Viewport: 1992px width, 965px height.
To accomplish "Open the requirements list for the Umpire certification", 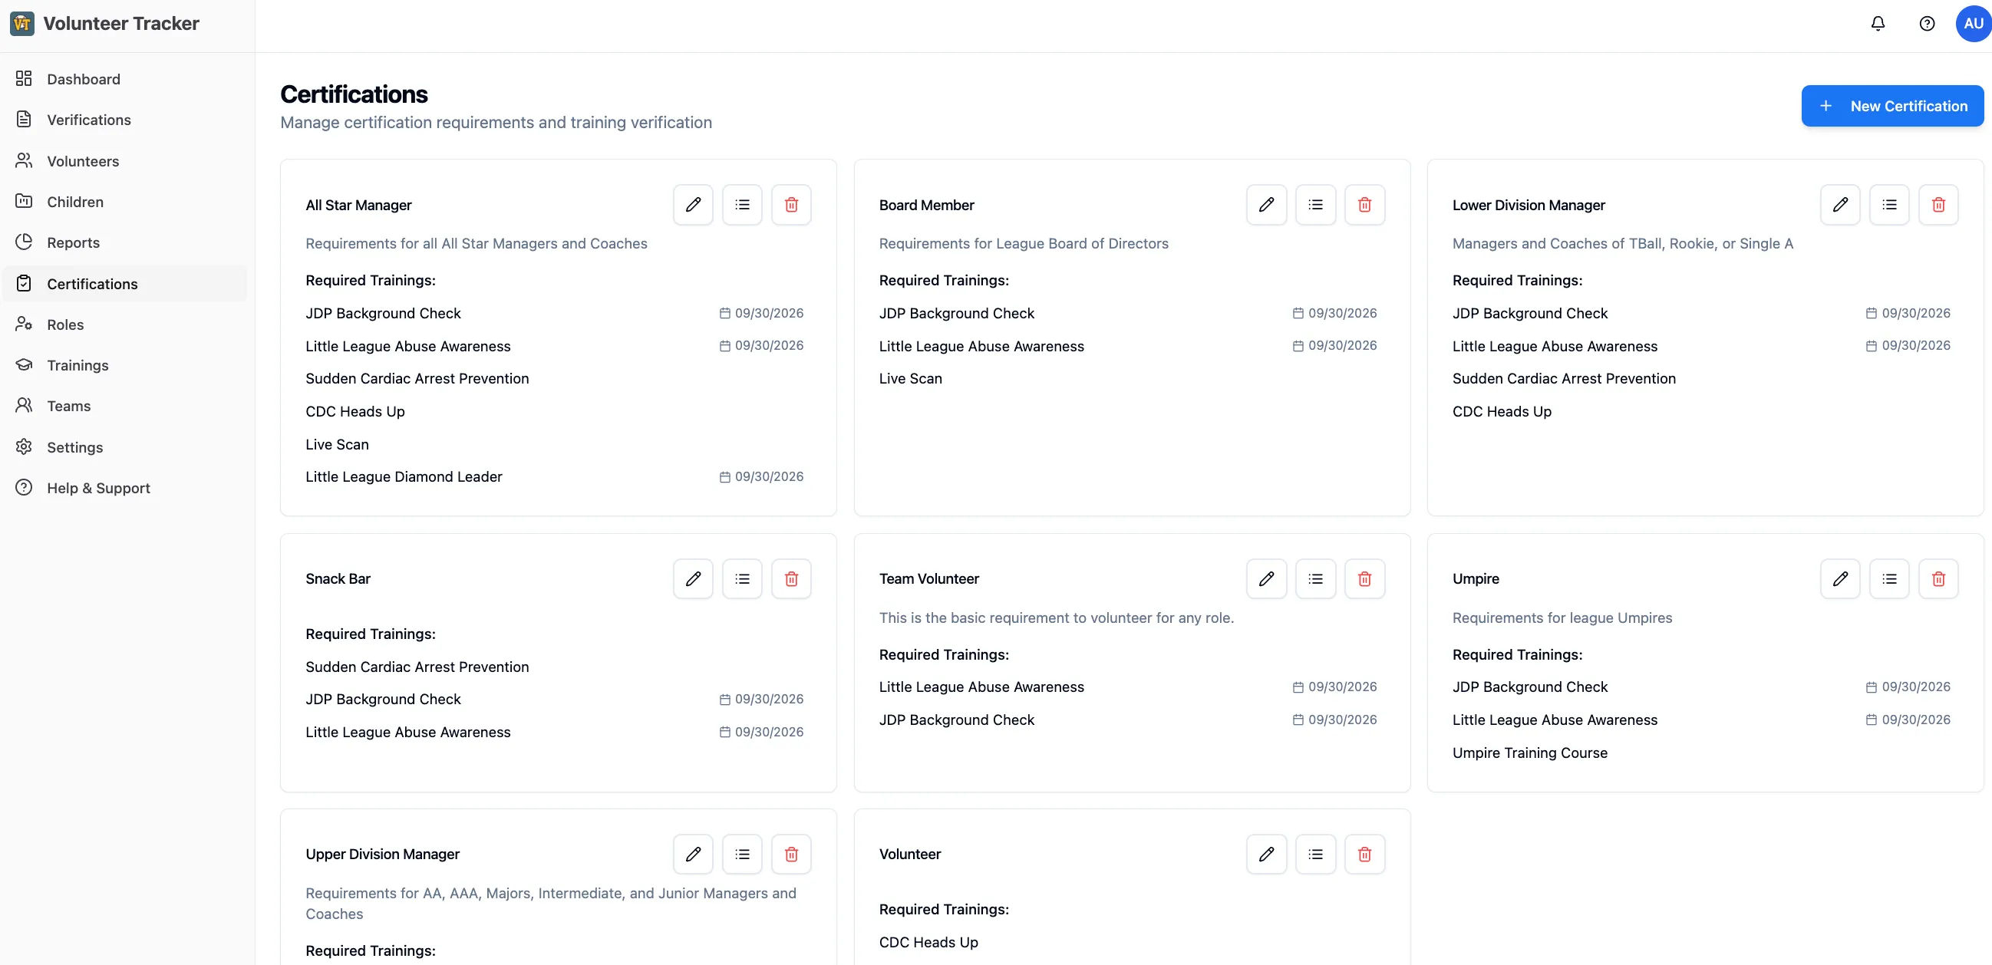I will tap(1889, 578).
